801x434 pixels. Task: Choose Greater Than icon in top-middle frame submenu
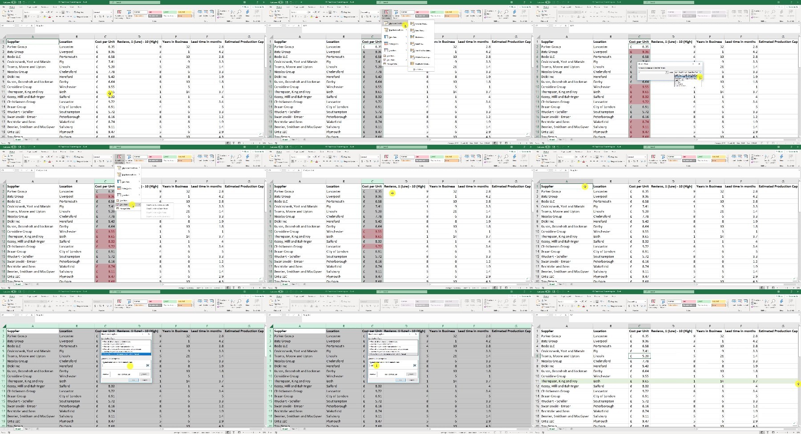(413, 24)
